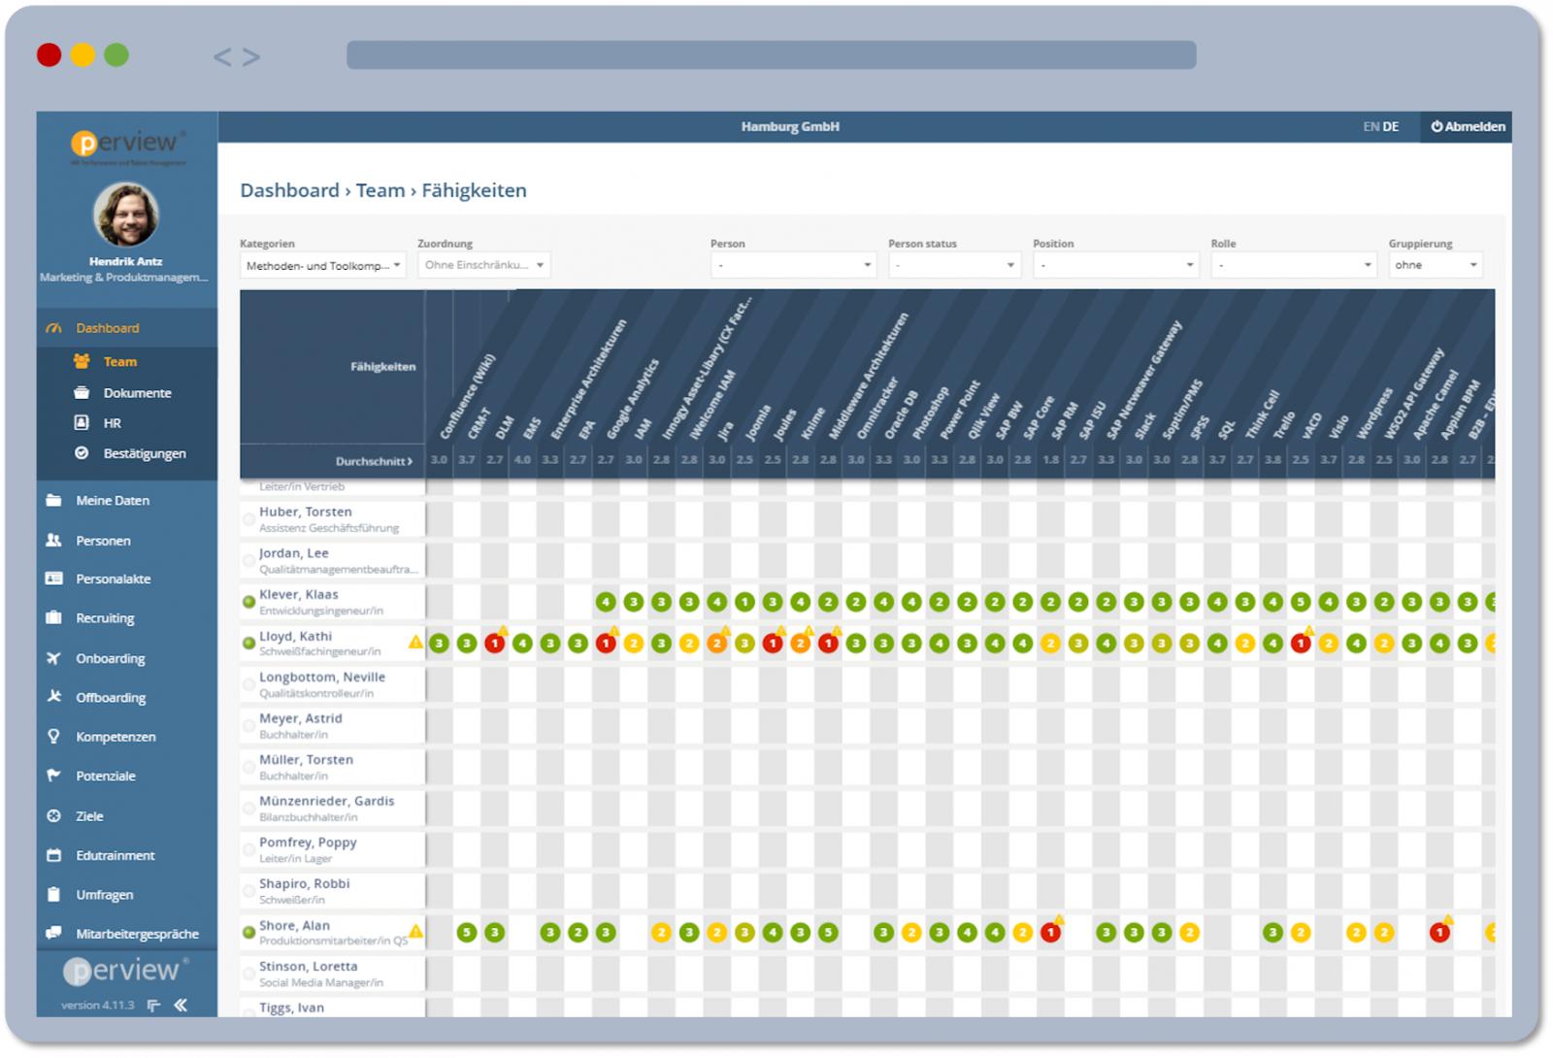Open Ziele via the target icon
The image size is (1553, 1058).
(x=53, y=815)
